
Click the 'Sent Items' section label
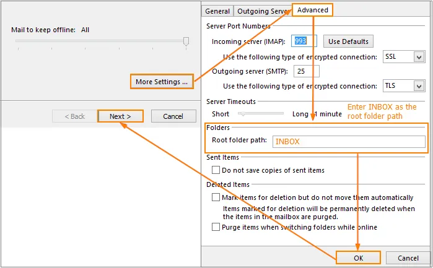(x=222, y=157)
